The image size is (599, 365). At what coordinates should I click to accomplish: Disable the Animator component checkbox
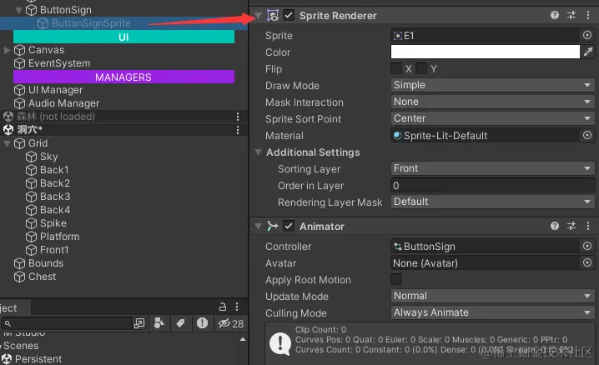click(289, 226)
